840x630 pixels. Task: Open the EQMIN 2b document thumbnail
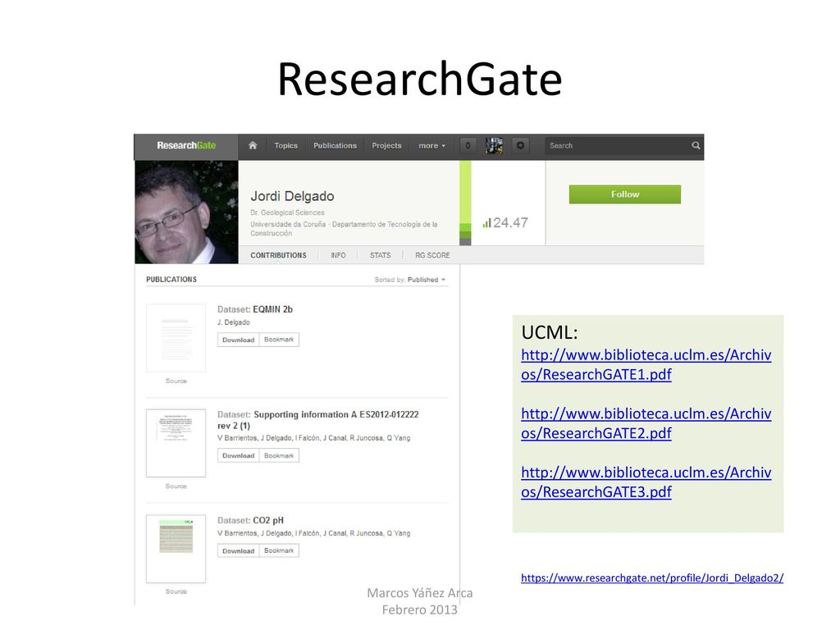pos(176,338)
